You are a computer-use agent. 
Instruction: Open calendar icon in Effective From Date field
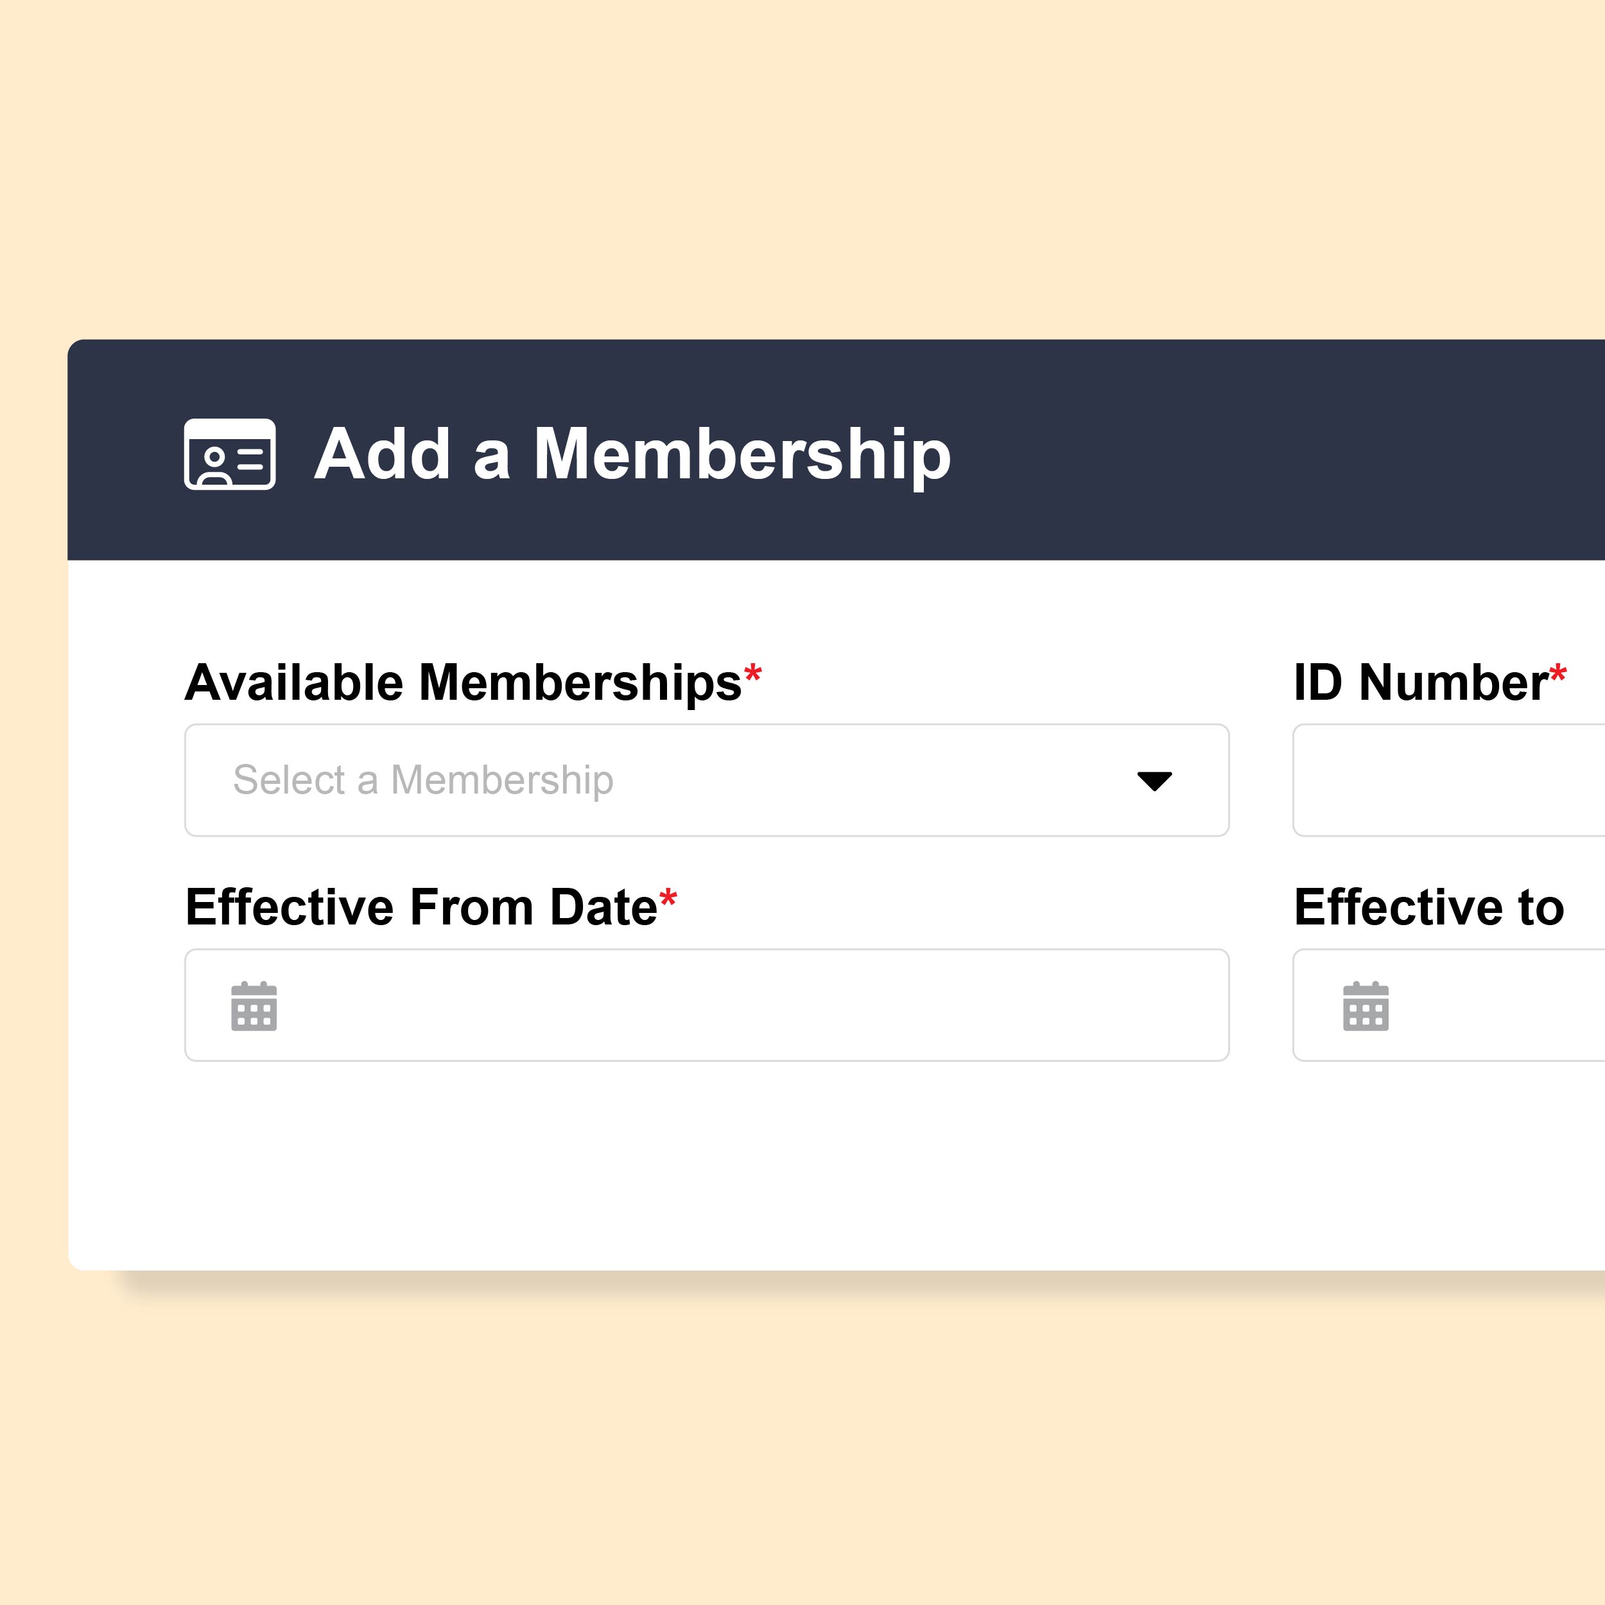(x=254, y=1006)
